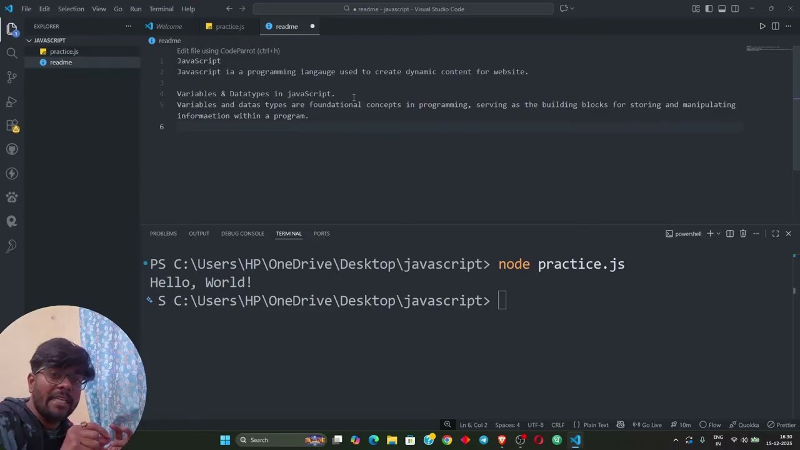This screenshot has height=450, width=800.
Task: Switch to the PROBLEMS panel tab
Action: 163,234
